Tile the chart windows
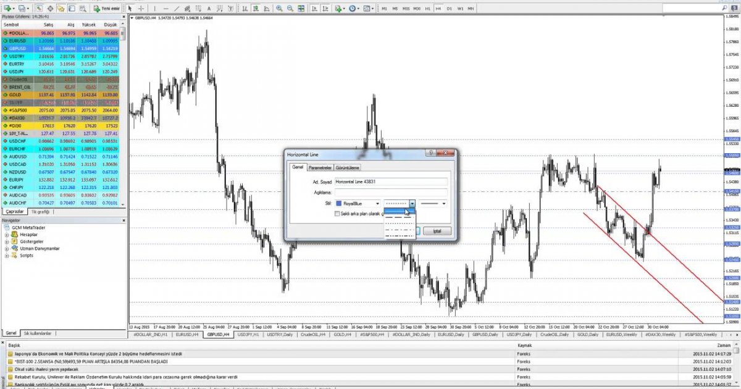The image size is (741, 389). pos(302,9)
